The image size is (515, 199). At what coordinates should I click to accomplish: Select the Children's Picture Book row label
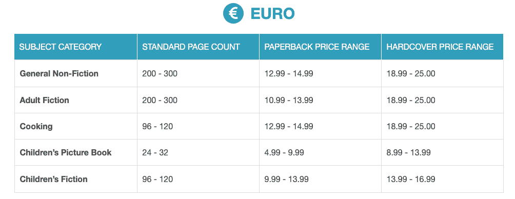click(x=66, y=153)
